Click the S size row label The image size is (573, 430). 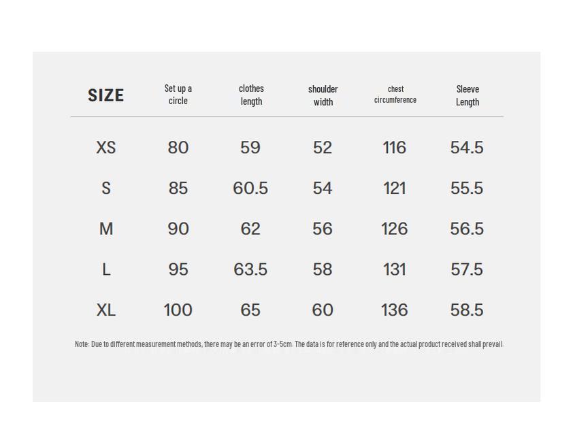point(106,188)
